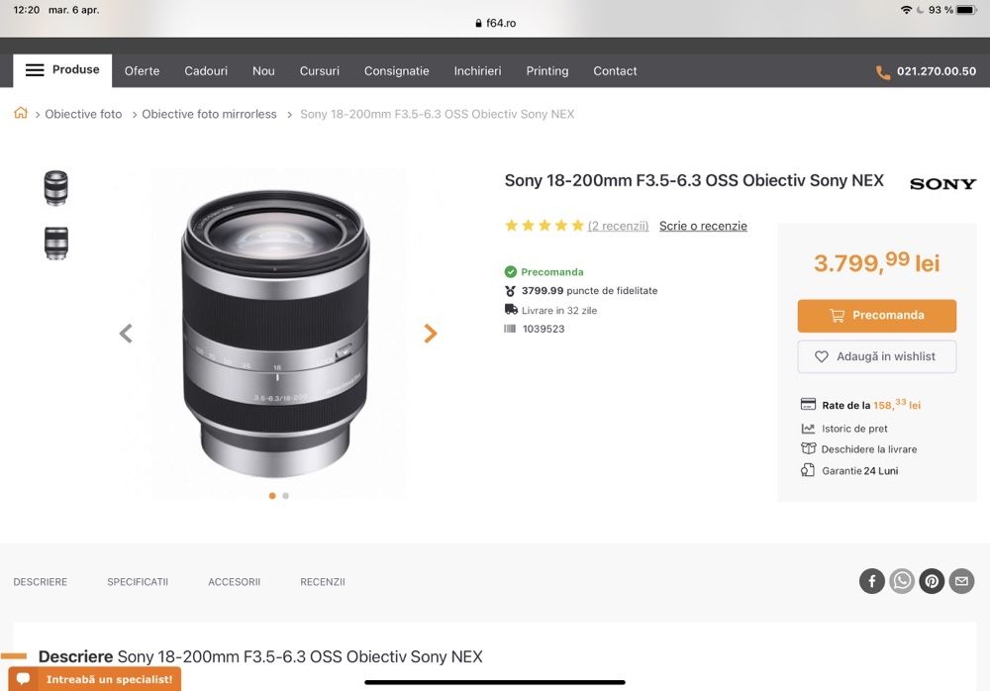The width and height of the screenshot is (990, 691).
Task: Select the second carousel dot
Action: (x=286, y=496)
